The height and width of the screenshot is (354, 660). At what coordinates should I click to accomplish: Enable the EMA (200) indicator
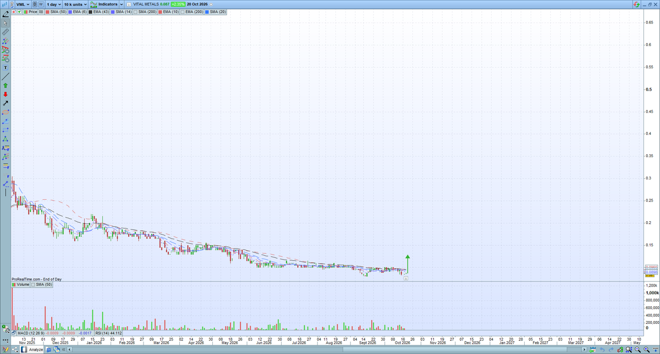191,12
